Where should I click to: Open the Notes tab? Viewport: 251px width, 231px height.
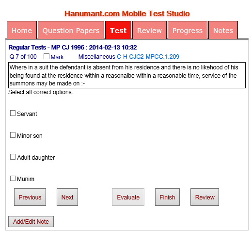click(223, 30)
